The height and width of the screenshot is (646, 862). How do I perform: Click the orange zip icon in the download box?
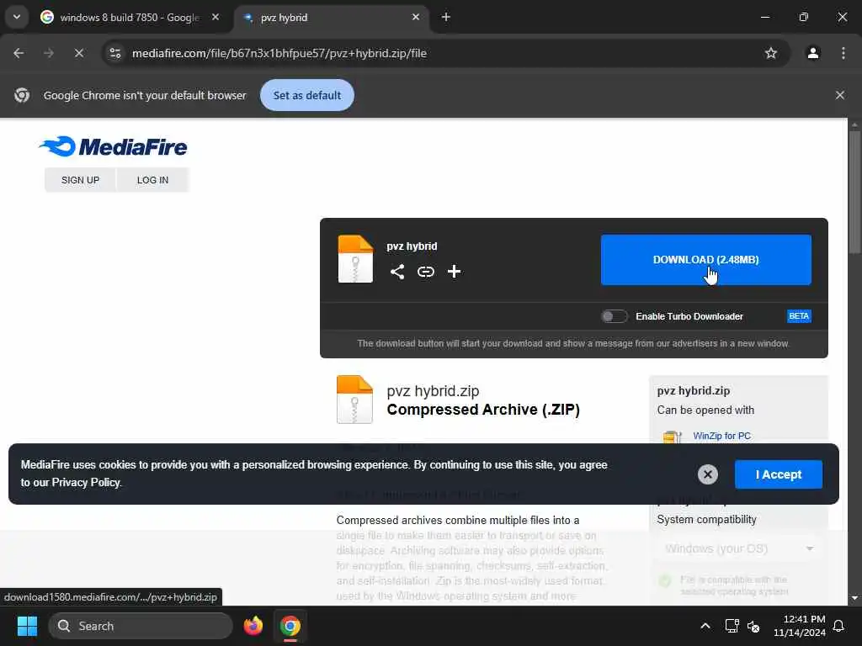click(355, 259)
